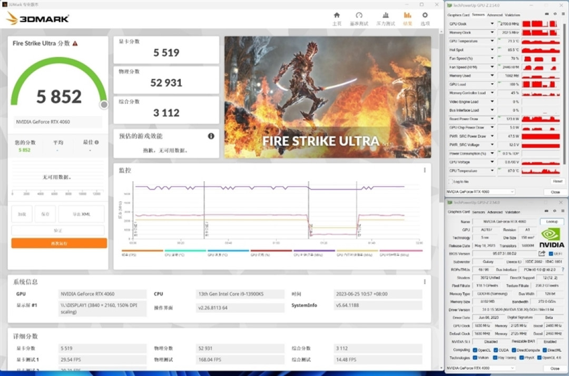Open GPU selector combo box in Sensors window
The height and width of the screenshot is (376, 569).
click(480, 192)
